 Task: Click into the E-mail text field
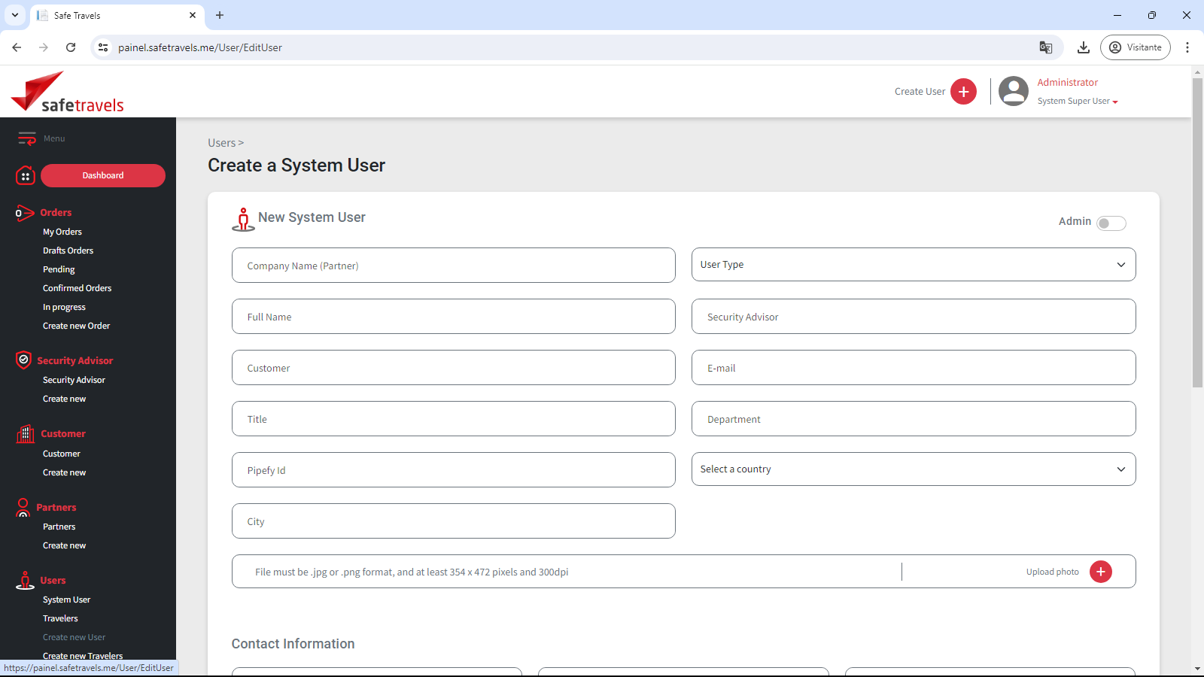913,368
